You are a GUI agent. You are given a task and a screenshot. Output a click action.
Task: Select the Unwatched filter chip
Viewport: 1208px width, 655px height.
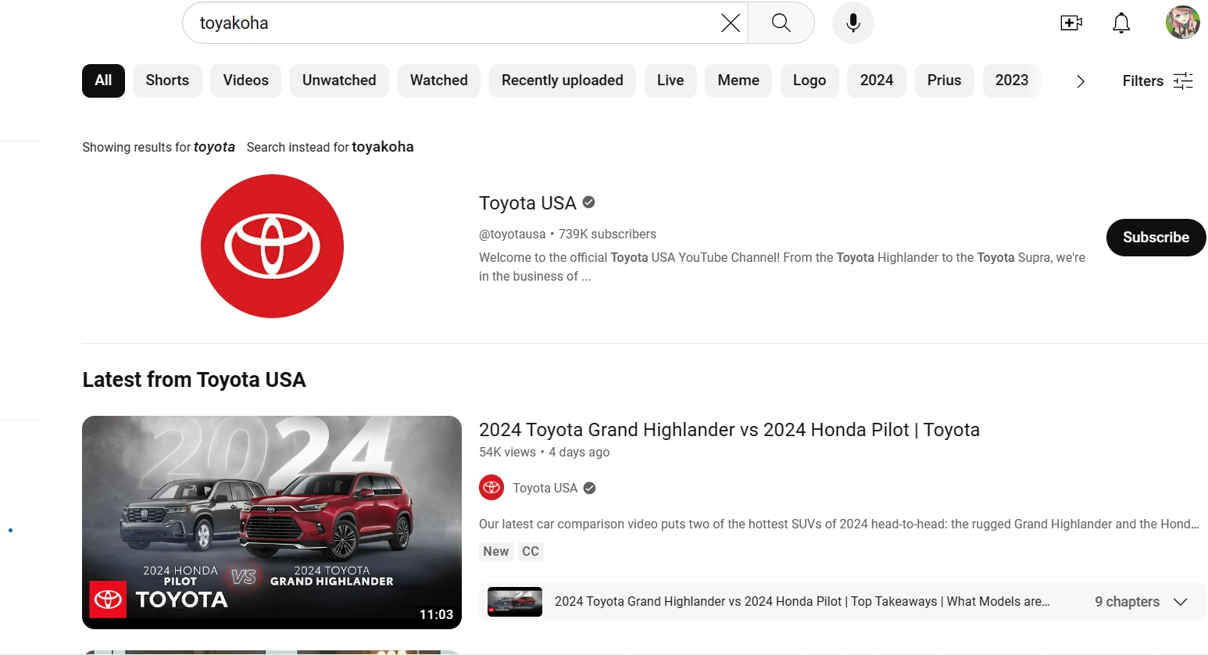(x=339, y=81)
